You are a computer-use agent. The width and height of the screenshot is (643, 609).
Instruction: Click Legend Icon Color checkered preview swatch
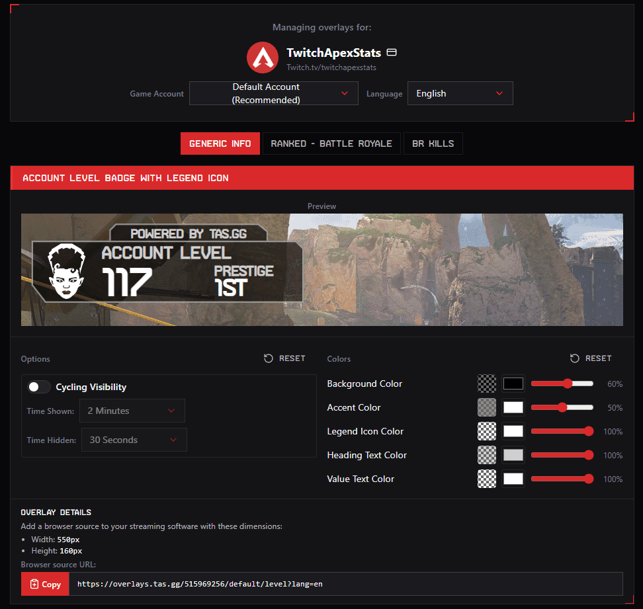click(487, 432)
